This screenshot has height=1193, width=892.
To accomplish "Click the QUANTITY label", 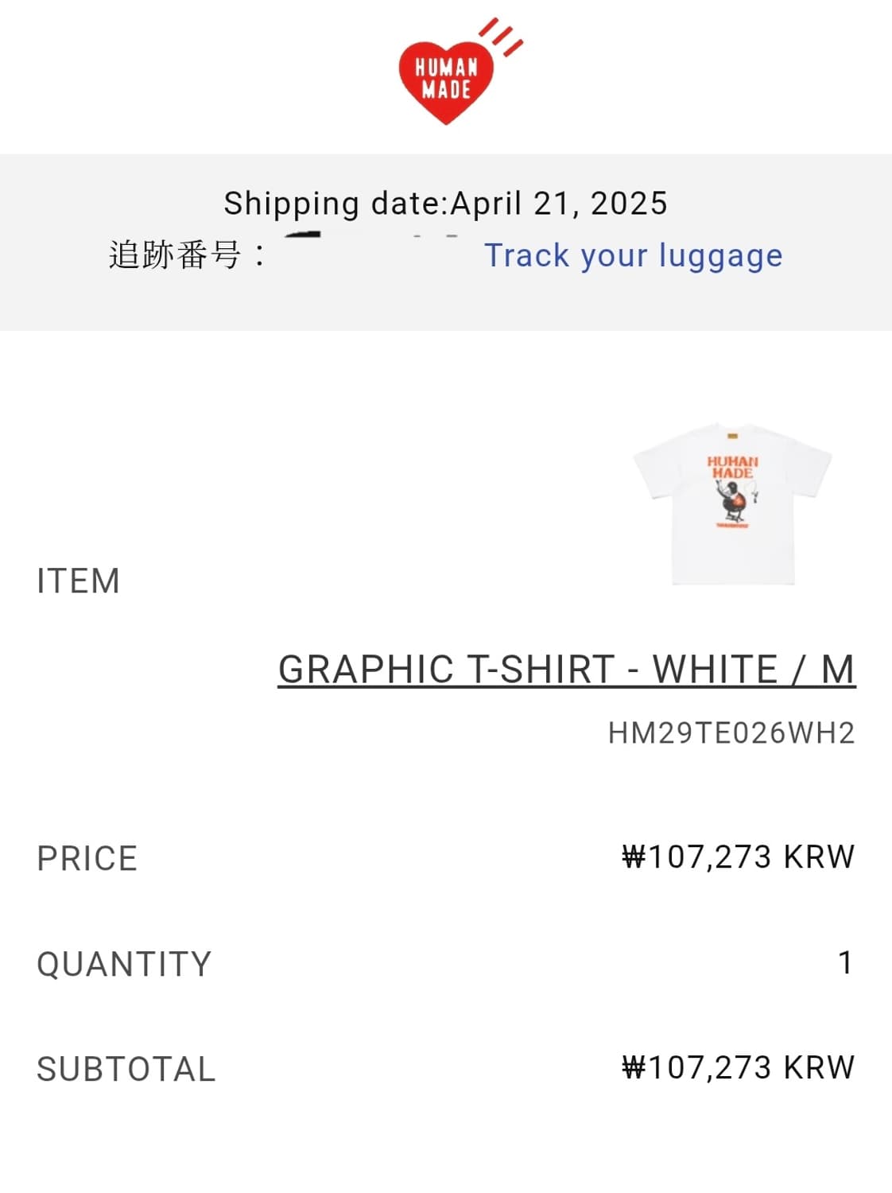I will 124,964.
